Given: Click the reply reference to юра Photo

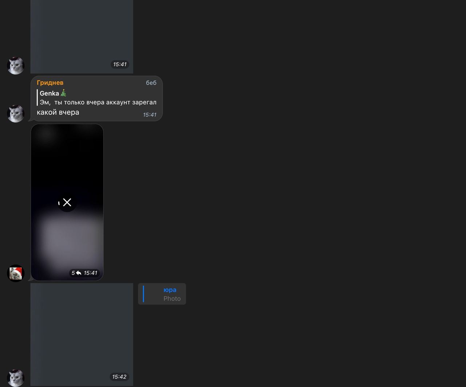Looking at the screenshot, I should (x=162, y=294).
